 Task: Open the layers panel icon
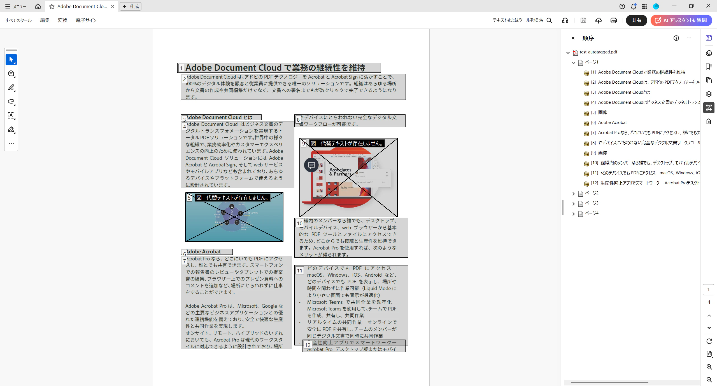(709, 94)
